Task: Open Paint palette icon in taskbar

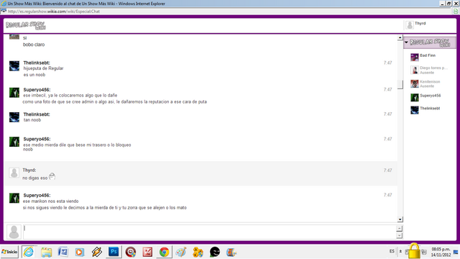Action: pyautogui.click(x=181, y=252)
